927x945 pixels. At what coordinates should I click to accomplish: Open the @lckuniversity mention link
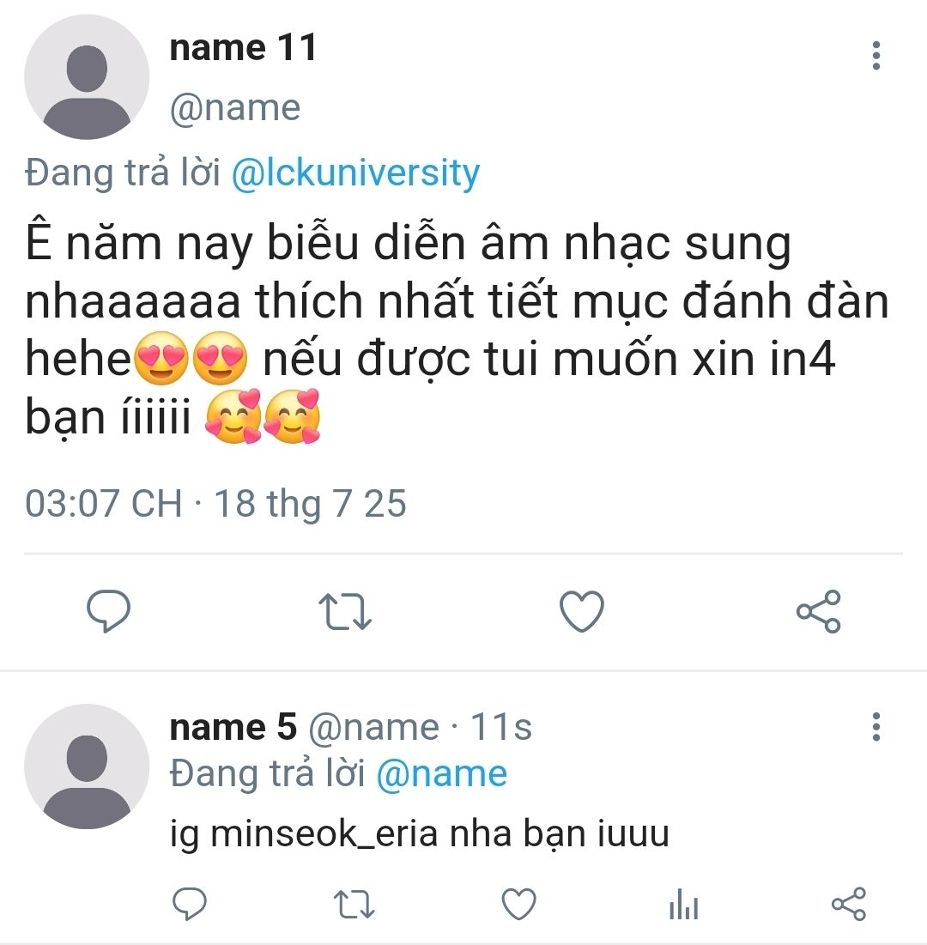point(355,173)
